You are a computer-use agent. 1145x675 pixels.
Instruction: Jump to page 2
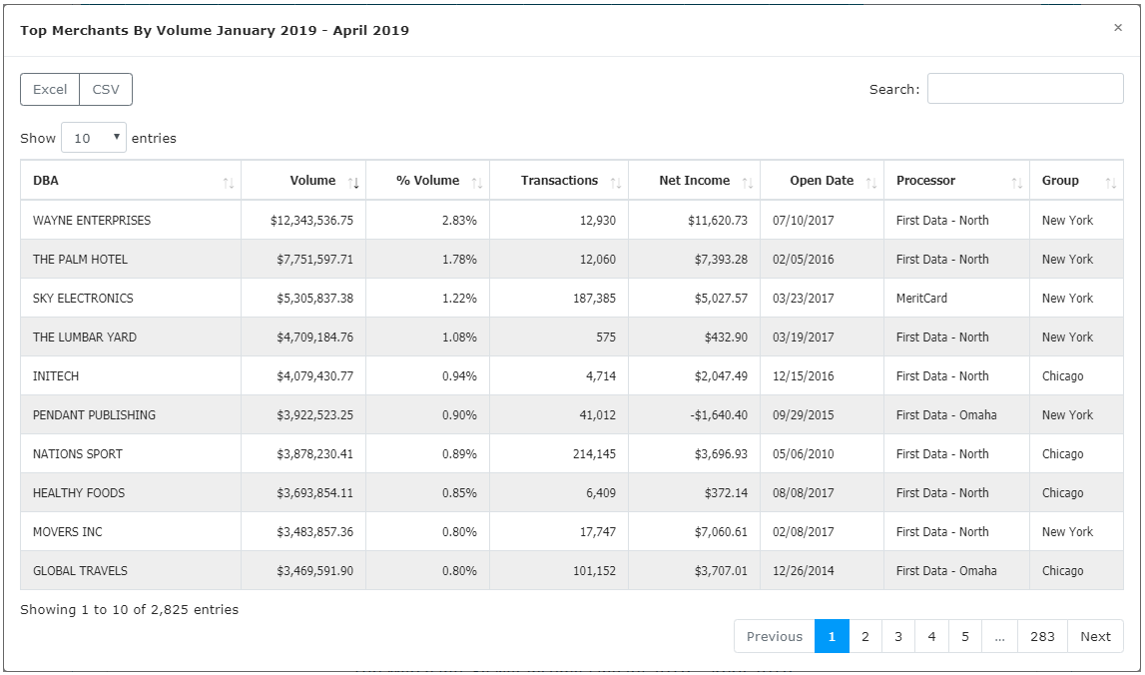pyautogui.click(x=865, y=636)
